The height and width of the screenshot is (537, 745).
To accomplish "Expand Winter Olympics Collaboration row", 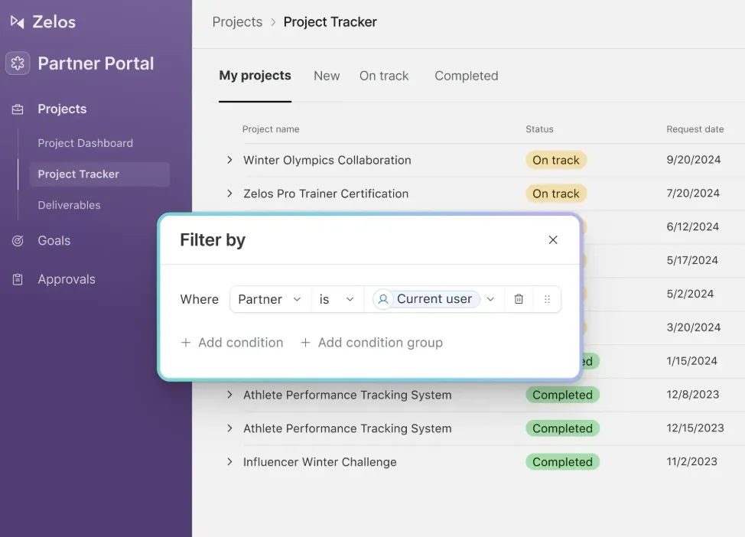I will 230,160.
